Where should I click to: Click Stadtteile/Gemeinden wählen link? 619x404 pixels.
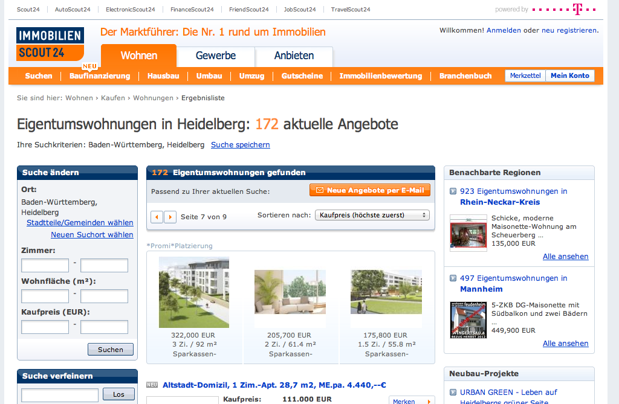[80, 222]
